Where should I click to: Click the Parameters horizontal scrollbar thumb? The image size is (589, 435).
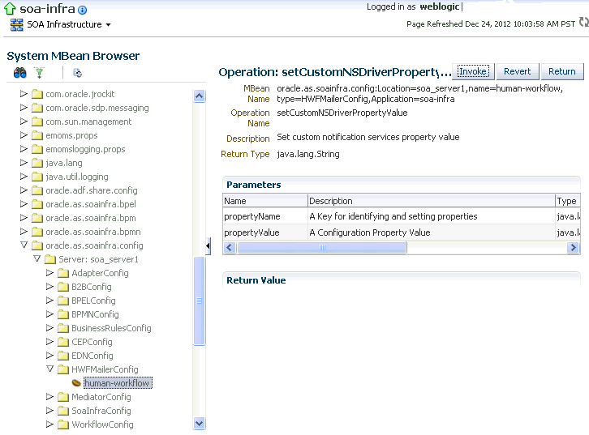322,248
